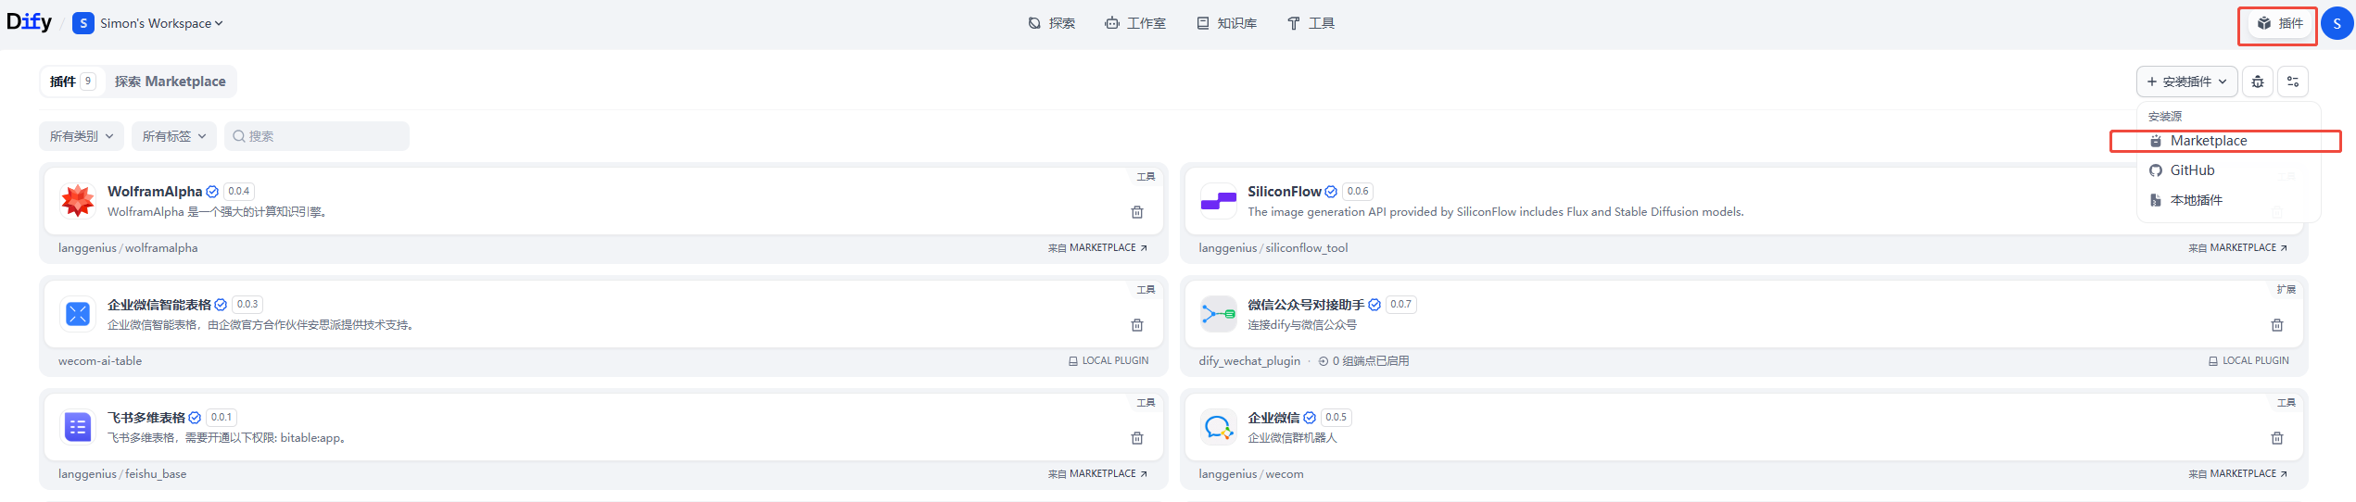The image size is (2356, 502).
Task: Switch to 探索 Marketplace tab
Action: [x=170, y=82]
